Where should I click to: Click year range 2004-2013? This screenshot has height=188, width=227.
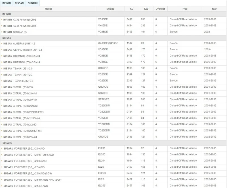(210, 105)
